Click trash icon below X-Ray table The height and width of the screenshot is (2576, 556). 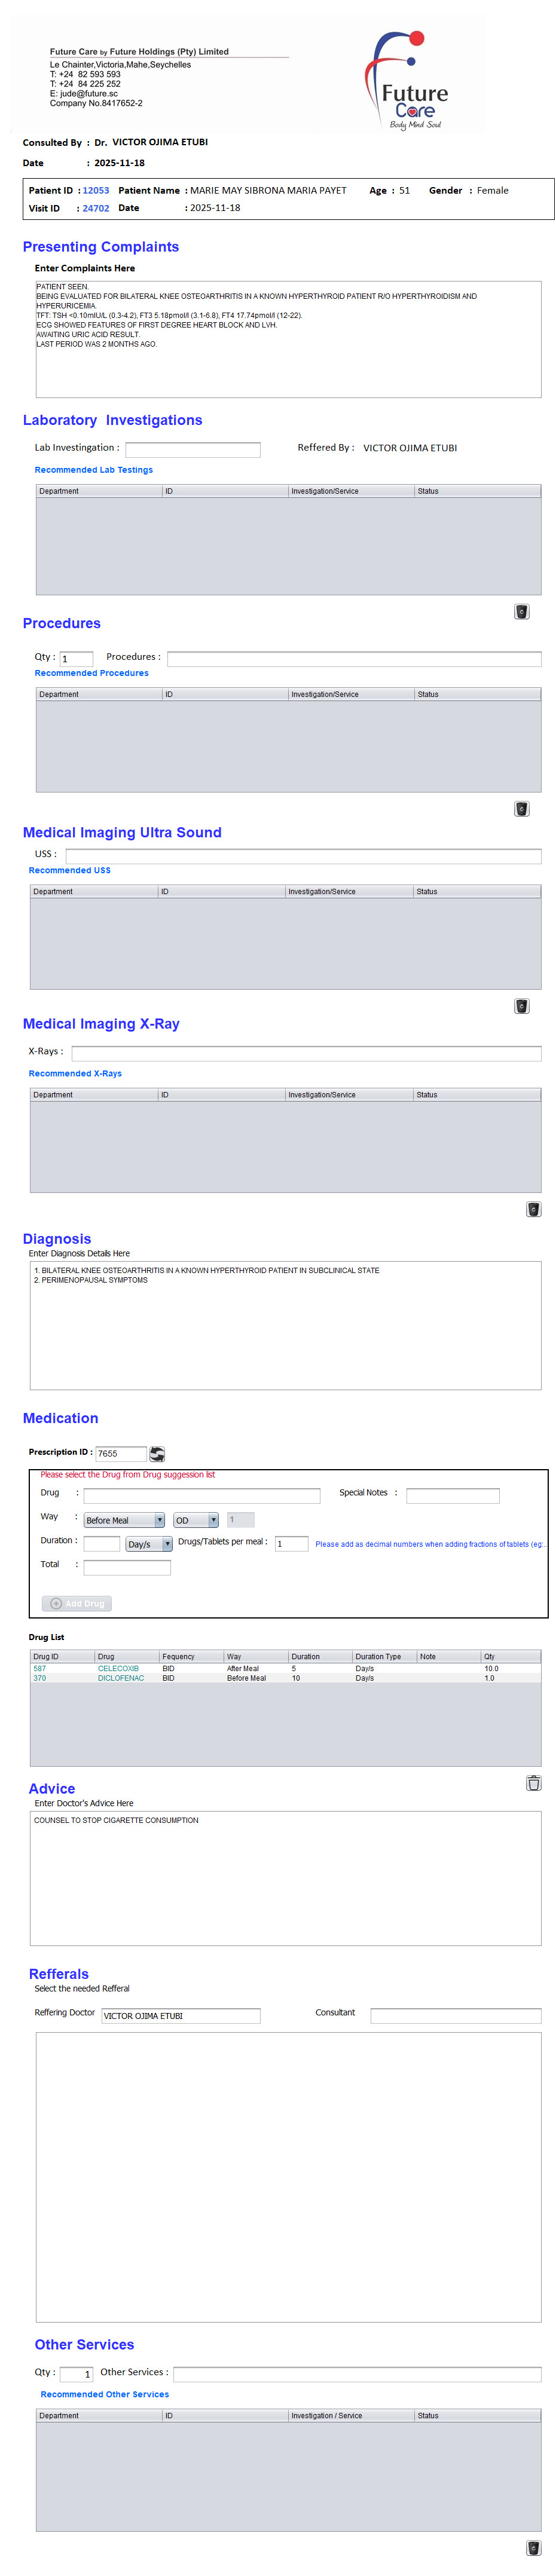[534, 1209]
